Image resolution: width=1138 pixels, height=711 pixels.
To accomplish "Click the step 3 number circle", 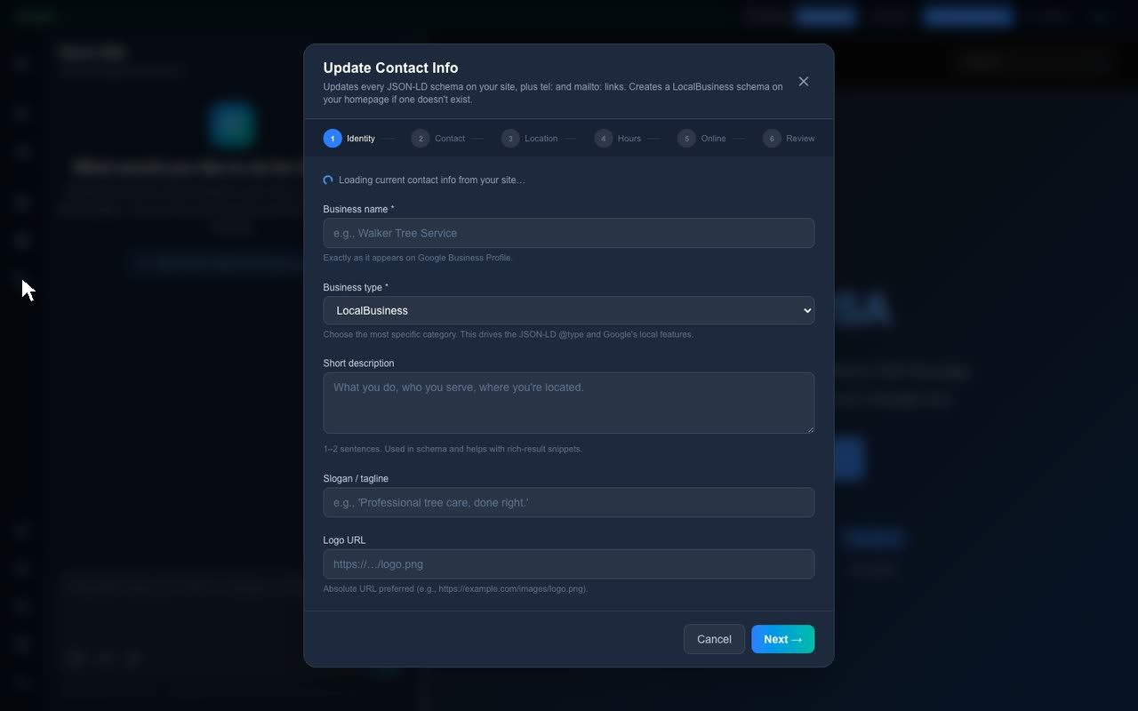I will click(x=510, y=139).
